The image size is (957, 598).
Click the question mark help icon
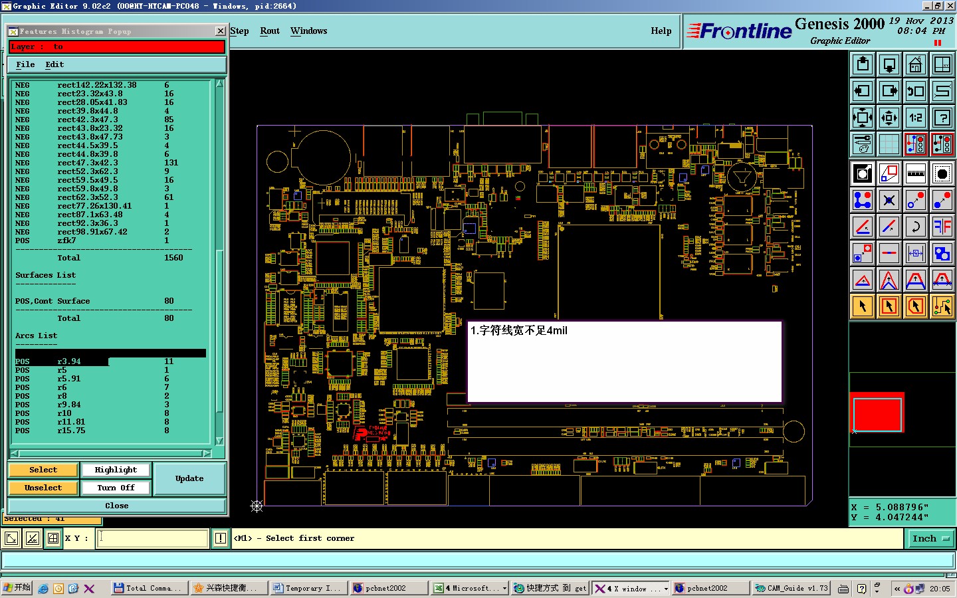point(942,118)
